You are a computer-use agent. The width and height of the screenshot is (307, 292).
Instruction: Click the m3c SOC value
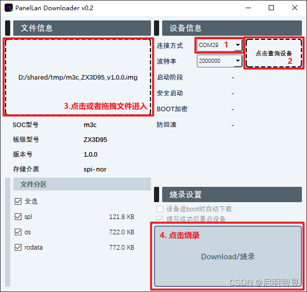90,125
